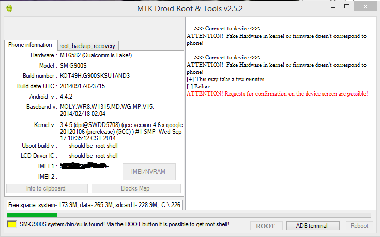Select the Free space info field

pos(94,205)
